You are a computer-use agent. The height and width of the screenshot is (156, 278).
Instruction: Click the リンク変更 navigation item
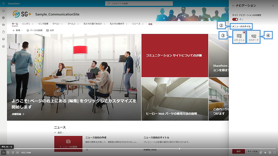point(43,24)
